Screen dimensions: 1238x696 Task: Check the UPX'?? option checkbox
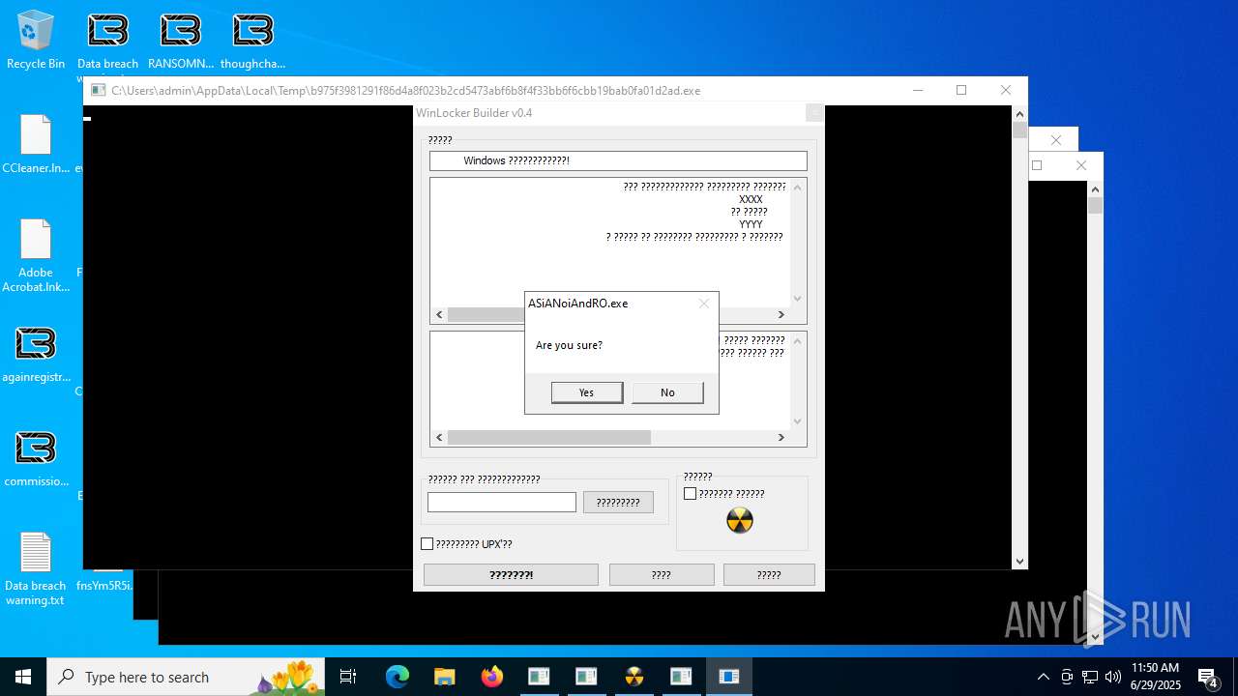tap(427, 544)
